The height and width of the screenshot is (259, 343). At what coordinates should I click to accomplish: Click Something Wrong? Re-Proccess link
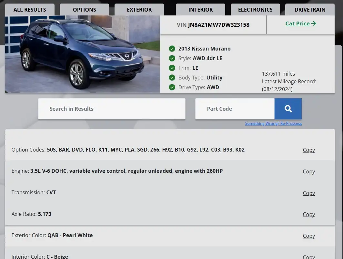point(273,124)
